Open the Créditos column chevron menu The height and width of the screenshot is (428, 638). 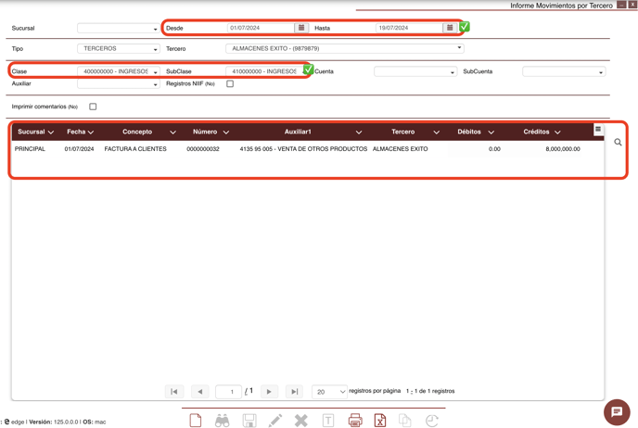tap(557, 132)
